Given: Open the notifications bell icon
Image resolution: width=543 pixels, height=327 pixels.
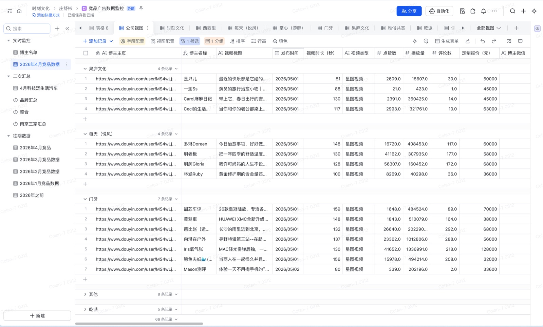Looking at the screenshot, I should pos(484,11).
